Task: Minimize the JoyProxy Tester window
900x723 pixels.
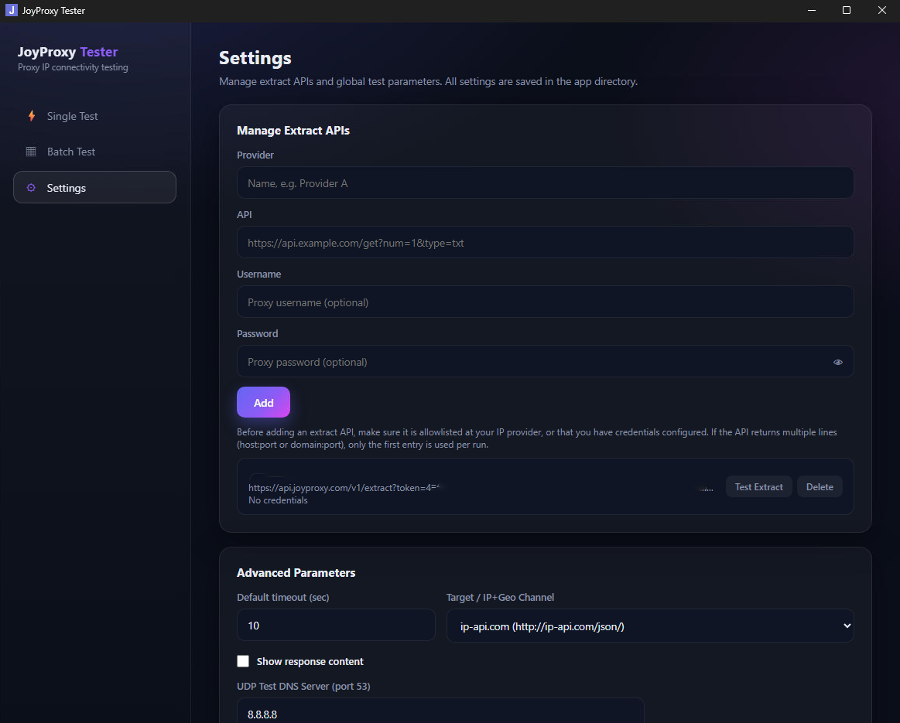Action: 811,10
